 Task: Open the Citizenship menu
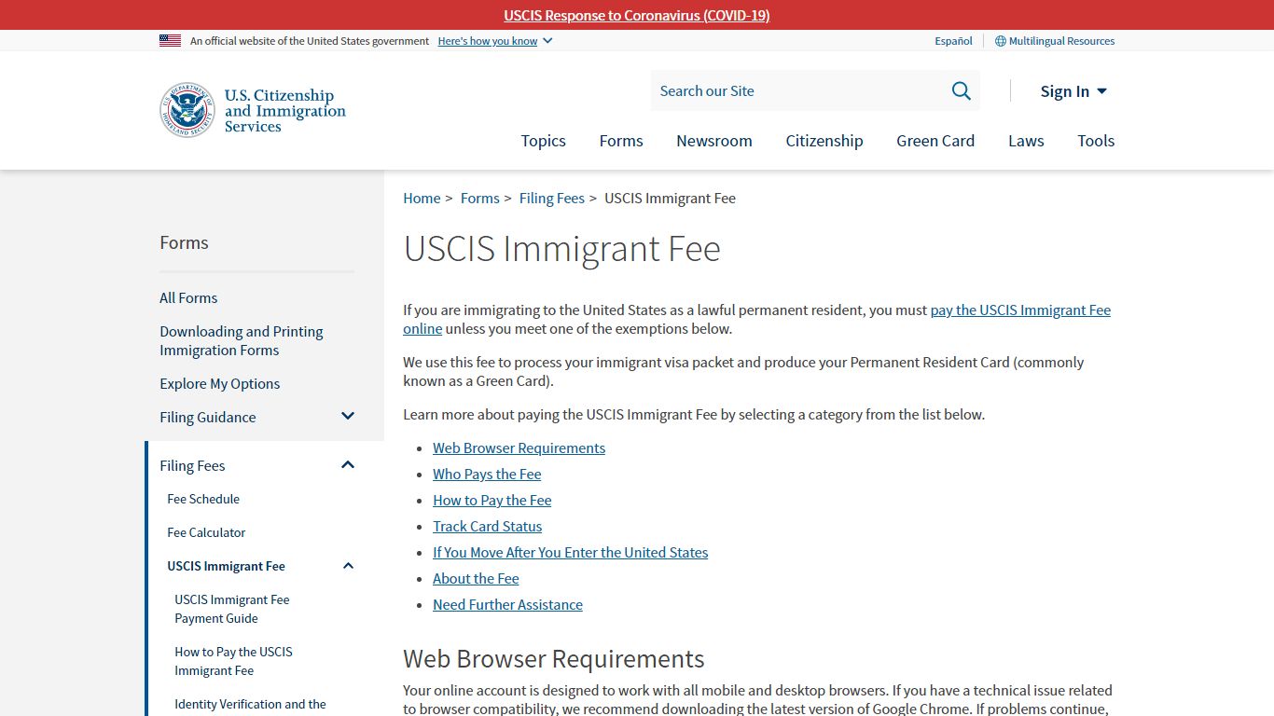[x=824, y=141]
